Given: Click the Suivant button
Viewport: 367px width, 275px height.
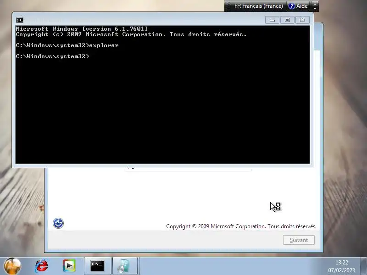Looking at the screenshot, I should 299,240.
